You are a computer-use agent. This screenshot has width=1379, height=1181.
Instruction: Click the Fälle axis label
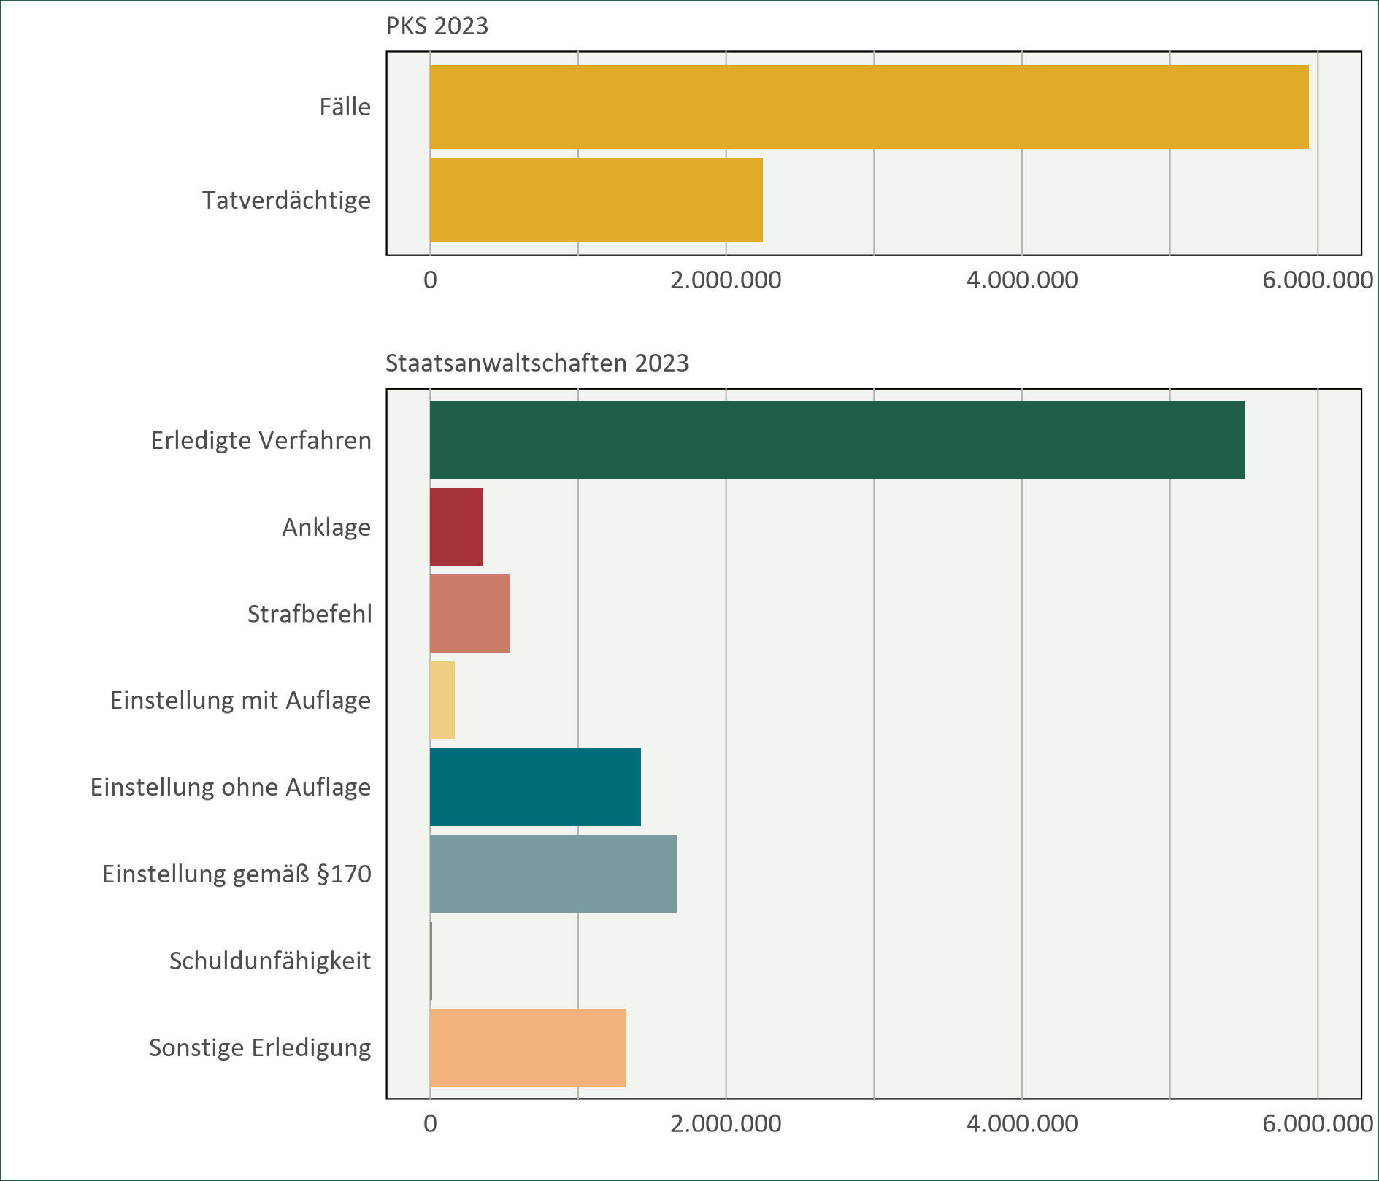click(x=345, y=107)
